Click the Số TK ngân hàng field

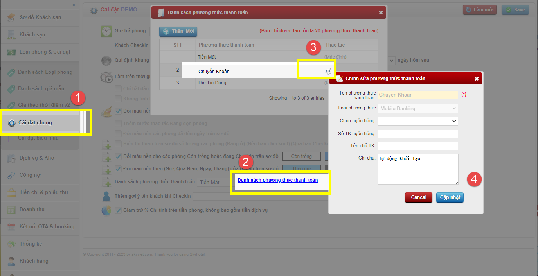[x=417, y=134]
